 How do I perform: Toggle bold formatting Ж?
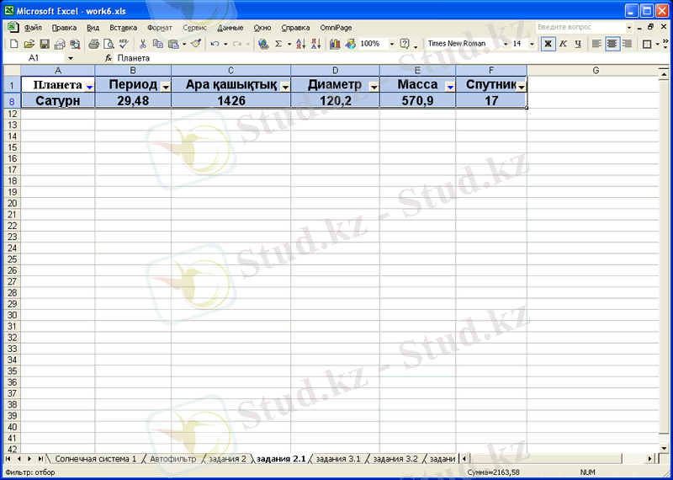coord(548,44)
